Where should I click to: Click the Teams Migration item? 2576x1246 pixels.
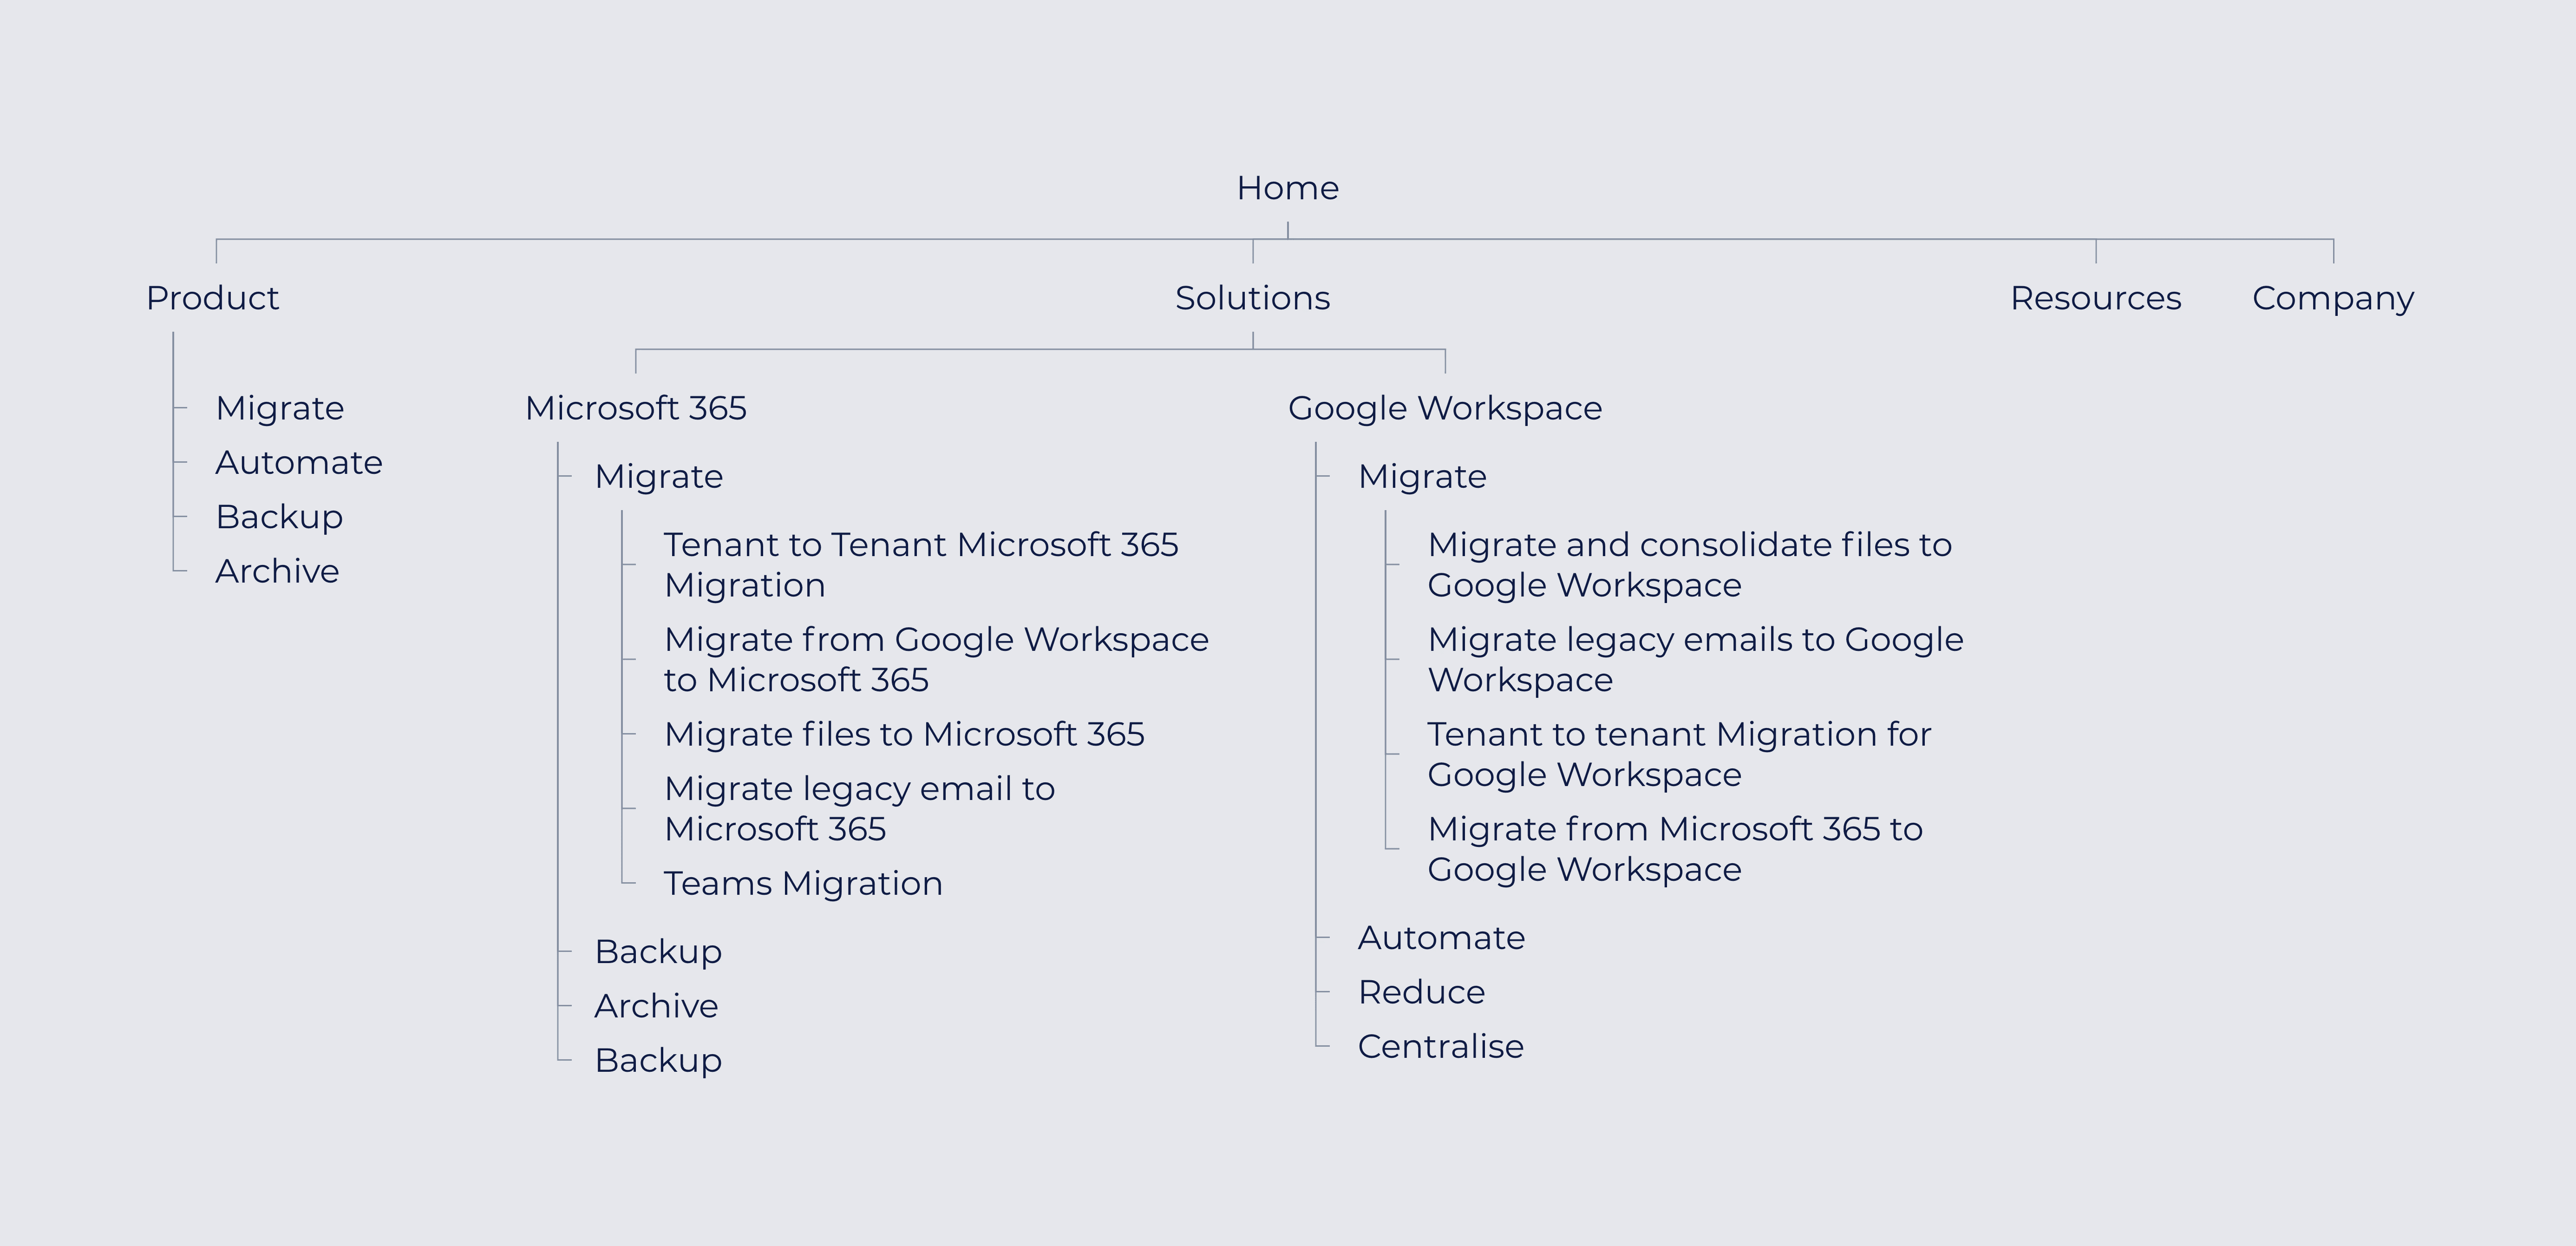802,883
